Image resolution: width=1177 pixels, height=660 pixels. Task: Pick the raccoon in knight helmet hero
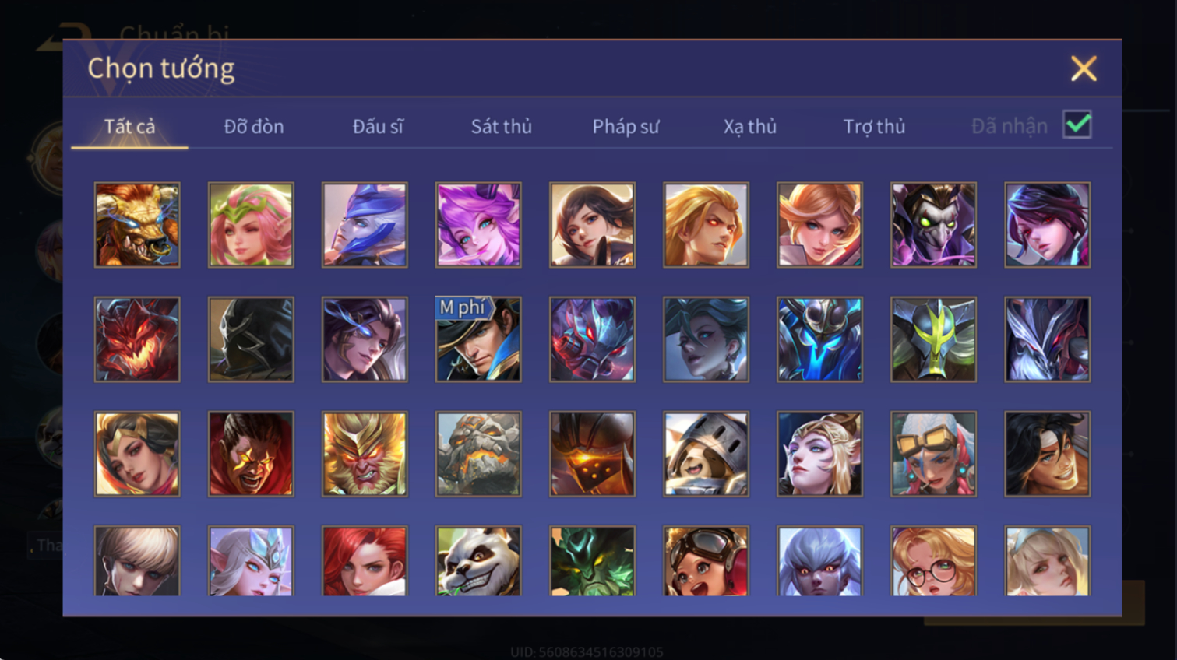point(706,454)
